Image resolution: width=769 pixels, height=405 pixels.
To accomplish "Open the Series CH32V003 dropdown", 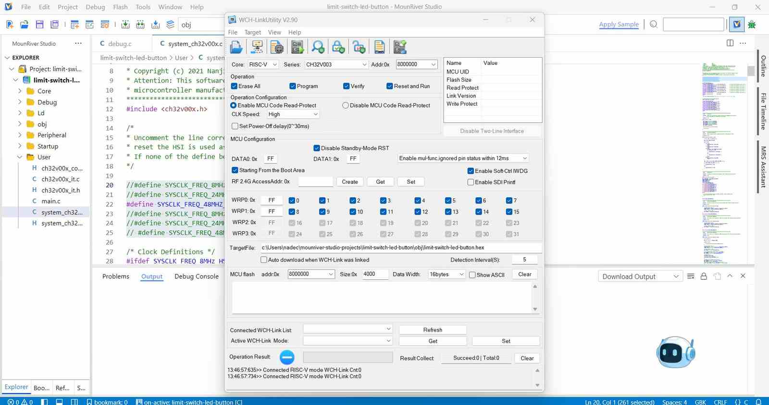I will pos(336,64).
